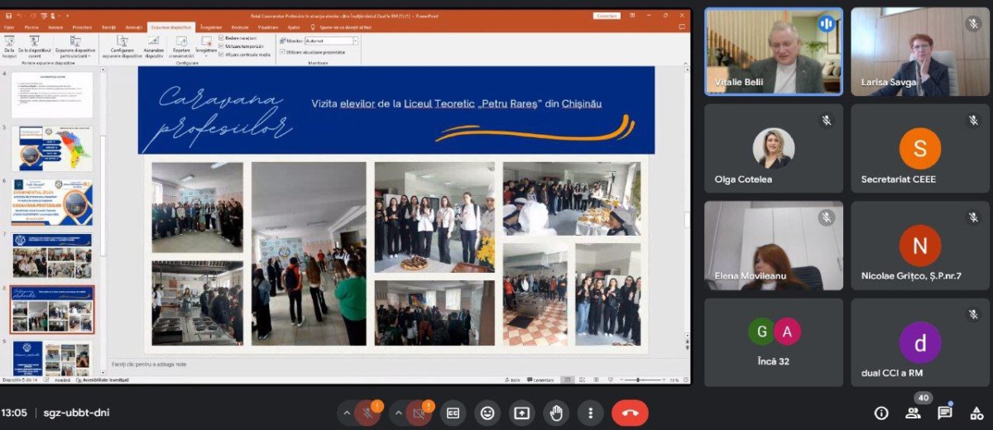Open video settings chevron next to camera
993x430 pixels.
click(399, 413)
